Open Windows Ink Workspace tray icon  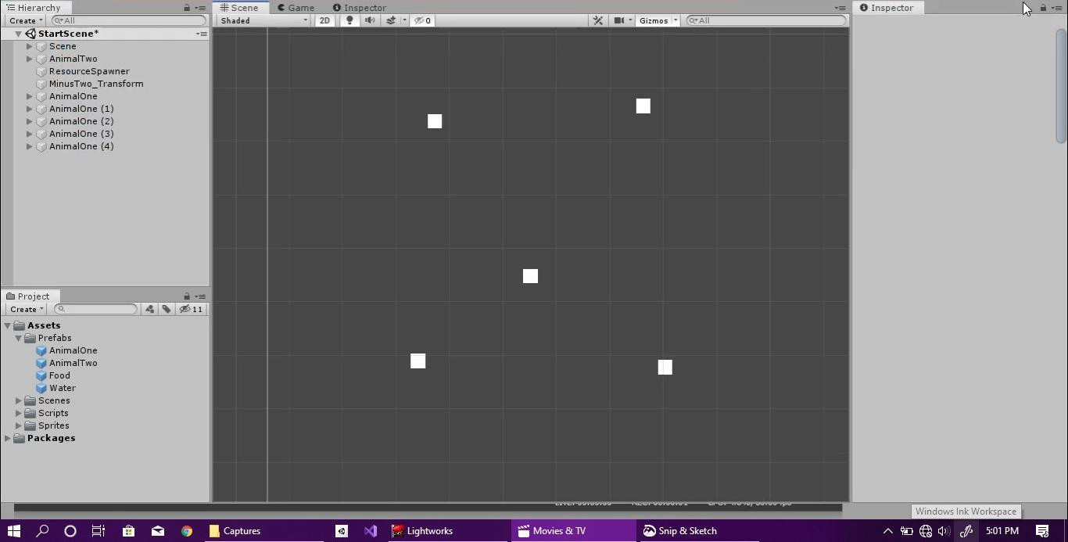(x=966, y=531)
